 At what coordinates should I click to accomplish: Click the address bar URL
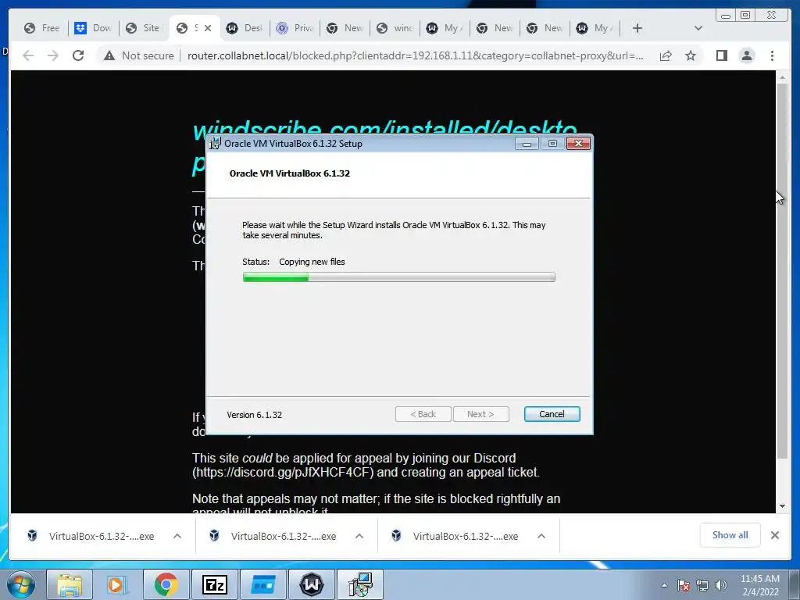point(415,55)
